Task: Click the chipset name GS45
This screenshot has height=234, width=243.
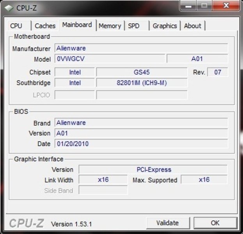Action: (x=142, y=72)
